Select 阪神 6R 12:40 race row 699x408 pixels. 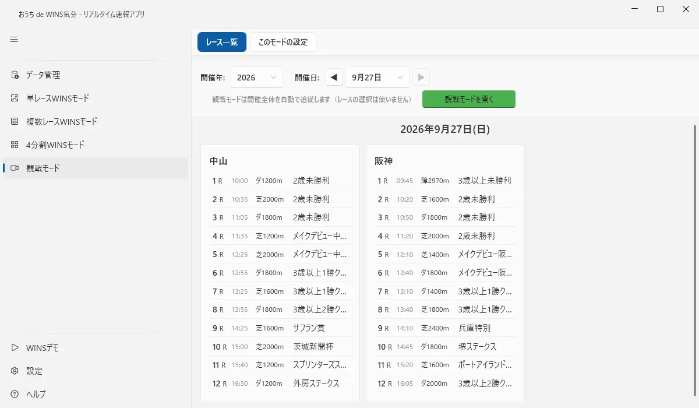(x=446, y=273)
